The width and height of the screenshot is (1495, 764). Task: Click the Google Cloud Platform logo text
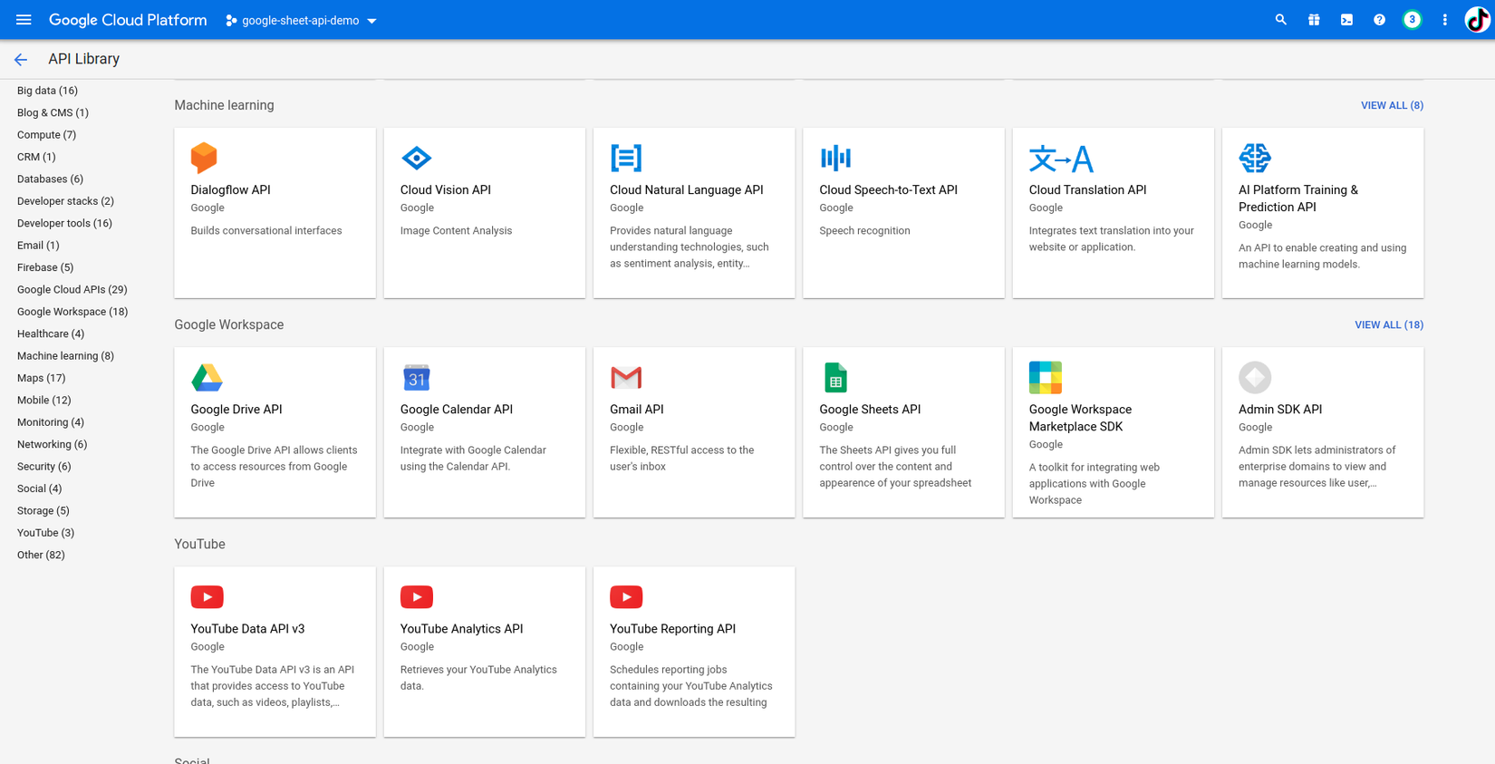pos(128,20)
